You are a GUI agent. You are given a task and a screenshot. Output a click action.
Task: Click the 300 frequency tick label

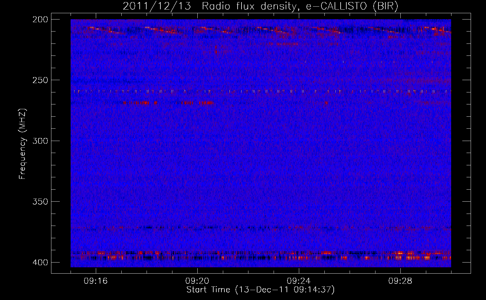click(x=40, y=141)
